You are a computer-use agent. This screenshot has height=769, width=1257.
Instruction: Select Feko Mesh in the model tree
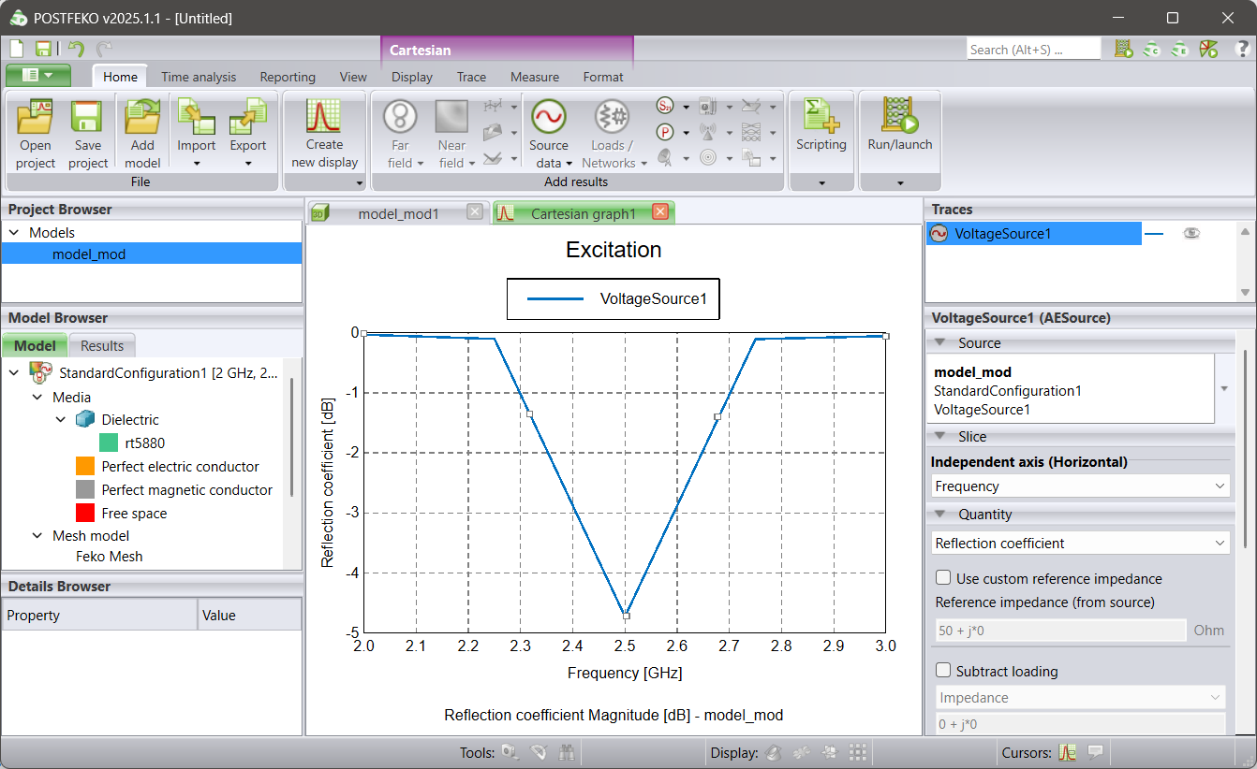(x=110, y=557)
